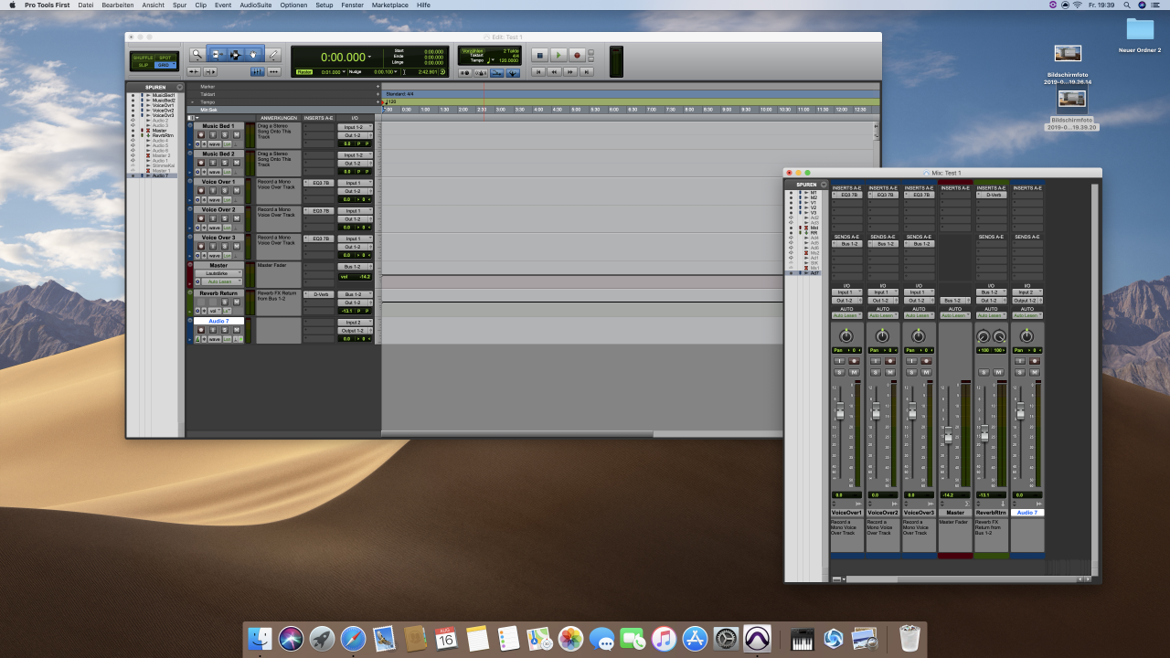Solo the VoiceOver1 channel in Mix window
1170x658 pixels.
(x=839, y=372)
